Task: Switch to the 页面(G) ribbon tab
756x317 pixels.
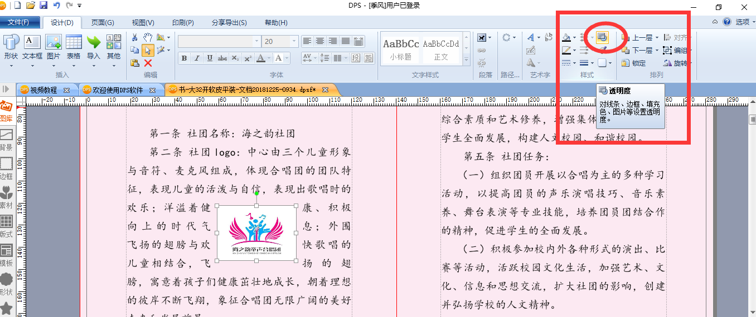Action: point(103,22)
